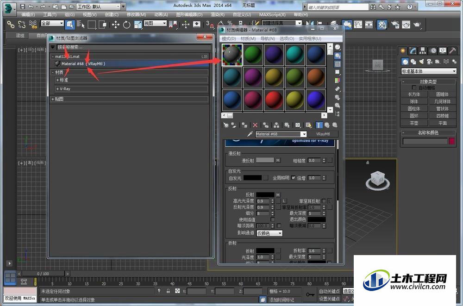Click the 退出颜色 black swatch in 反射
The height and width of the screenshot is (306, 463).
point(317,219)
